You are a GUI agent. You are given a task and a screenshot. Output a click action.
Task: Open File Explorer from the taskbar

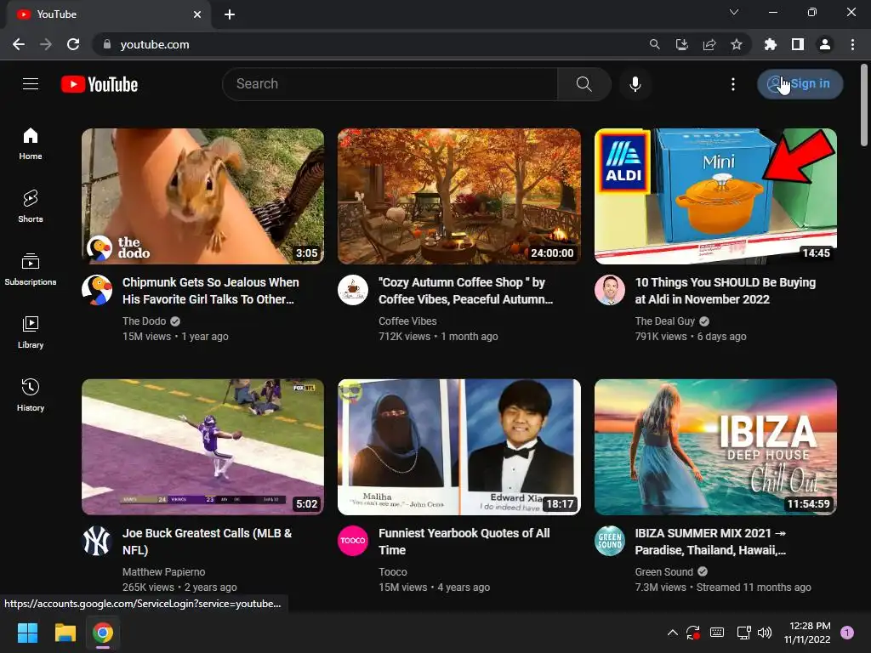[65, 633]
